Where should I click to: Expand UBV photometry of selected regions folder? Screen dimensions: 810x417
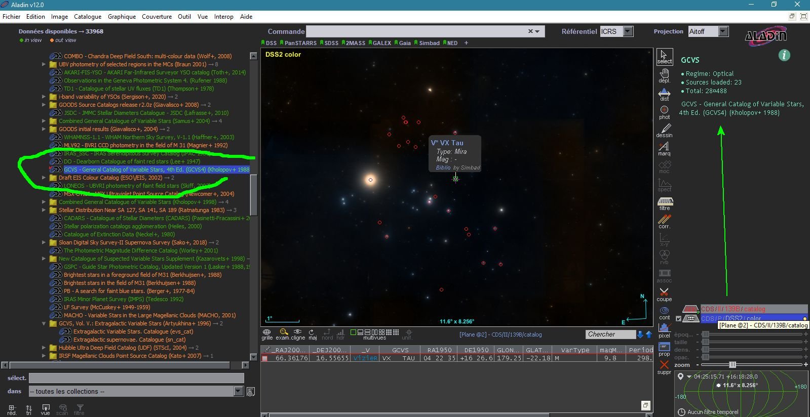44,64
